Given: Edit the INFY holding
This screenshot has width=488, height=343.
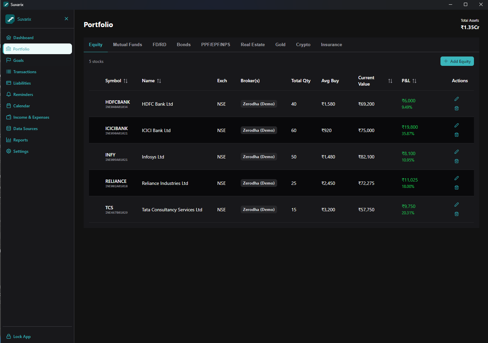Looking at the screenshot, I should tap(457, 152).
